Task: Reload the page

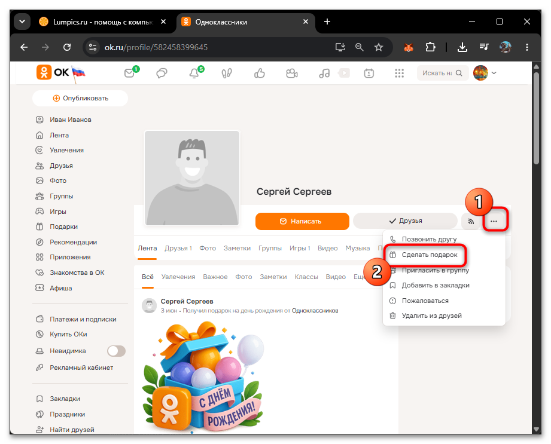Action: click(67, 47)
